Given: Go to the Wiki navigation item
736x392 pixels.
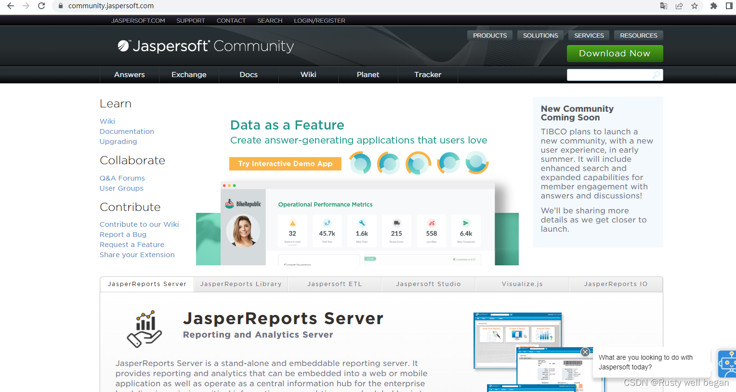Looking at the screenshot, I should pos(308,75).
